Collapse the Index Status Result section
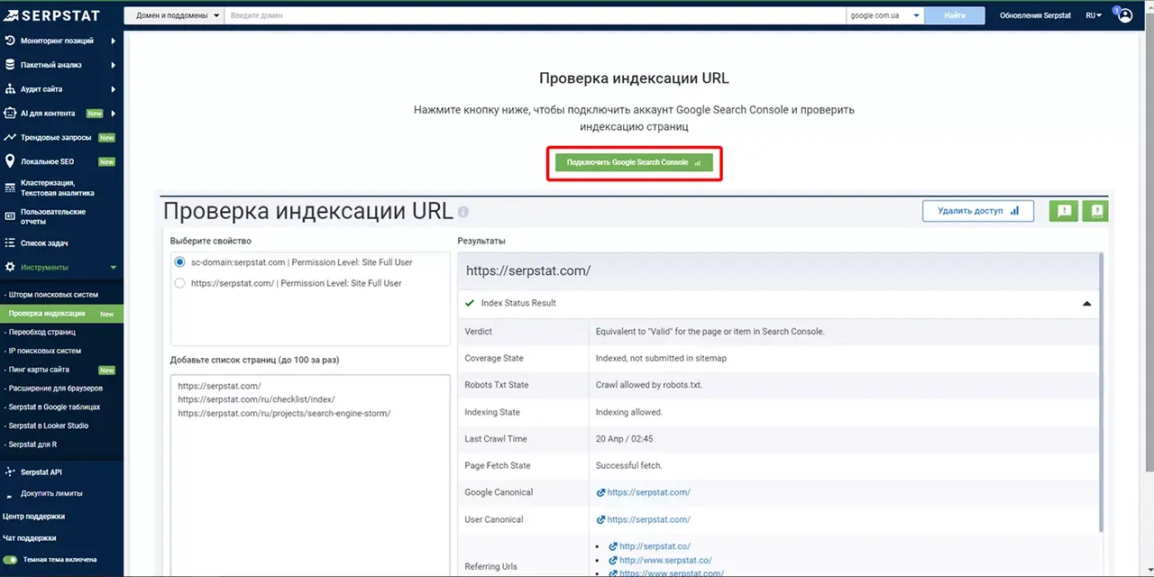Screen dimensions: 1154x577 [x=1087, y=304]
